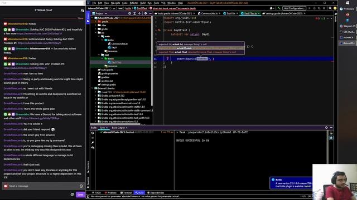Open TODO tool window
The height and width of the screenshot is (200, 357).
[97, 193]
